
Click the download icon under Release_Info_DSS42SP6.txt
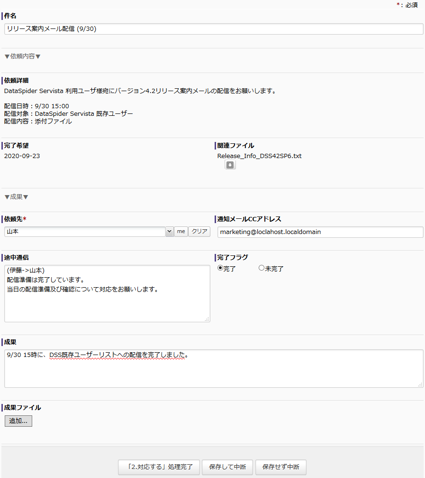tap(230, 165)
